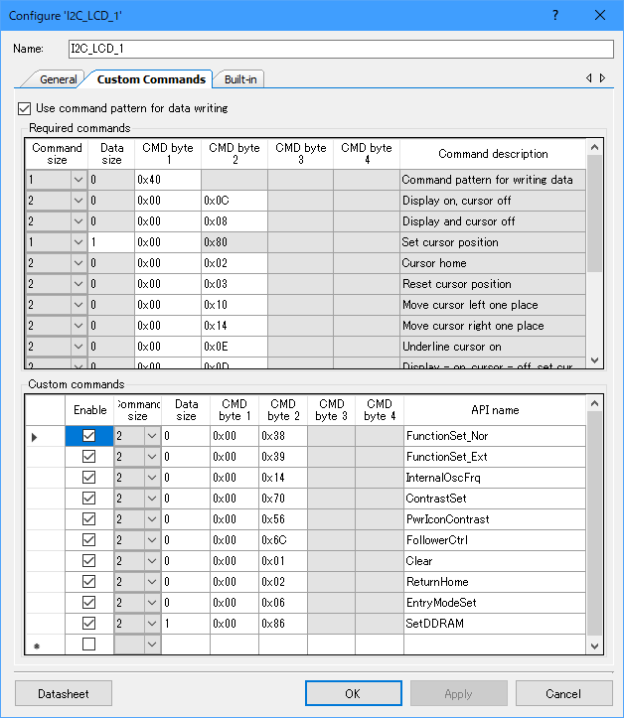Disable the FunctionSet_Ext custom command
This screenshot has height=718, width=624.
(89, 457)
